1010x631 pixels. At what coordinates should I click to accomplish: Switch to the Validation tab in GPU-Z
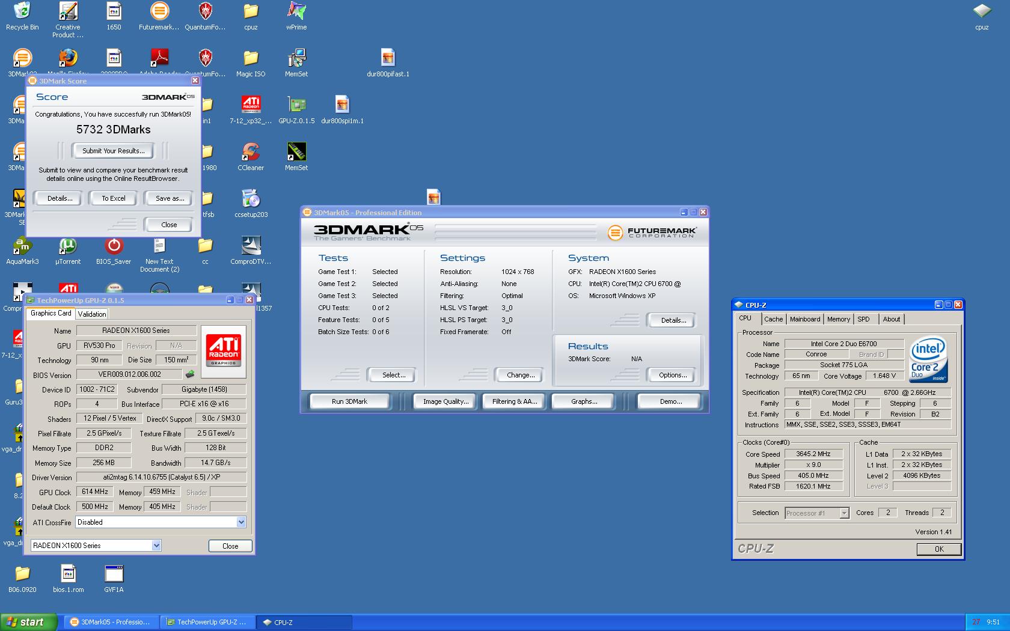(x=92, y=314)
